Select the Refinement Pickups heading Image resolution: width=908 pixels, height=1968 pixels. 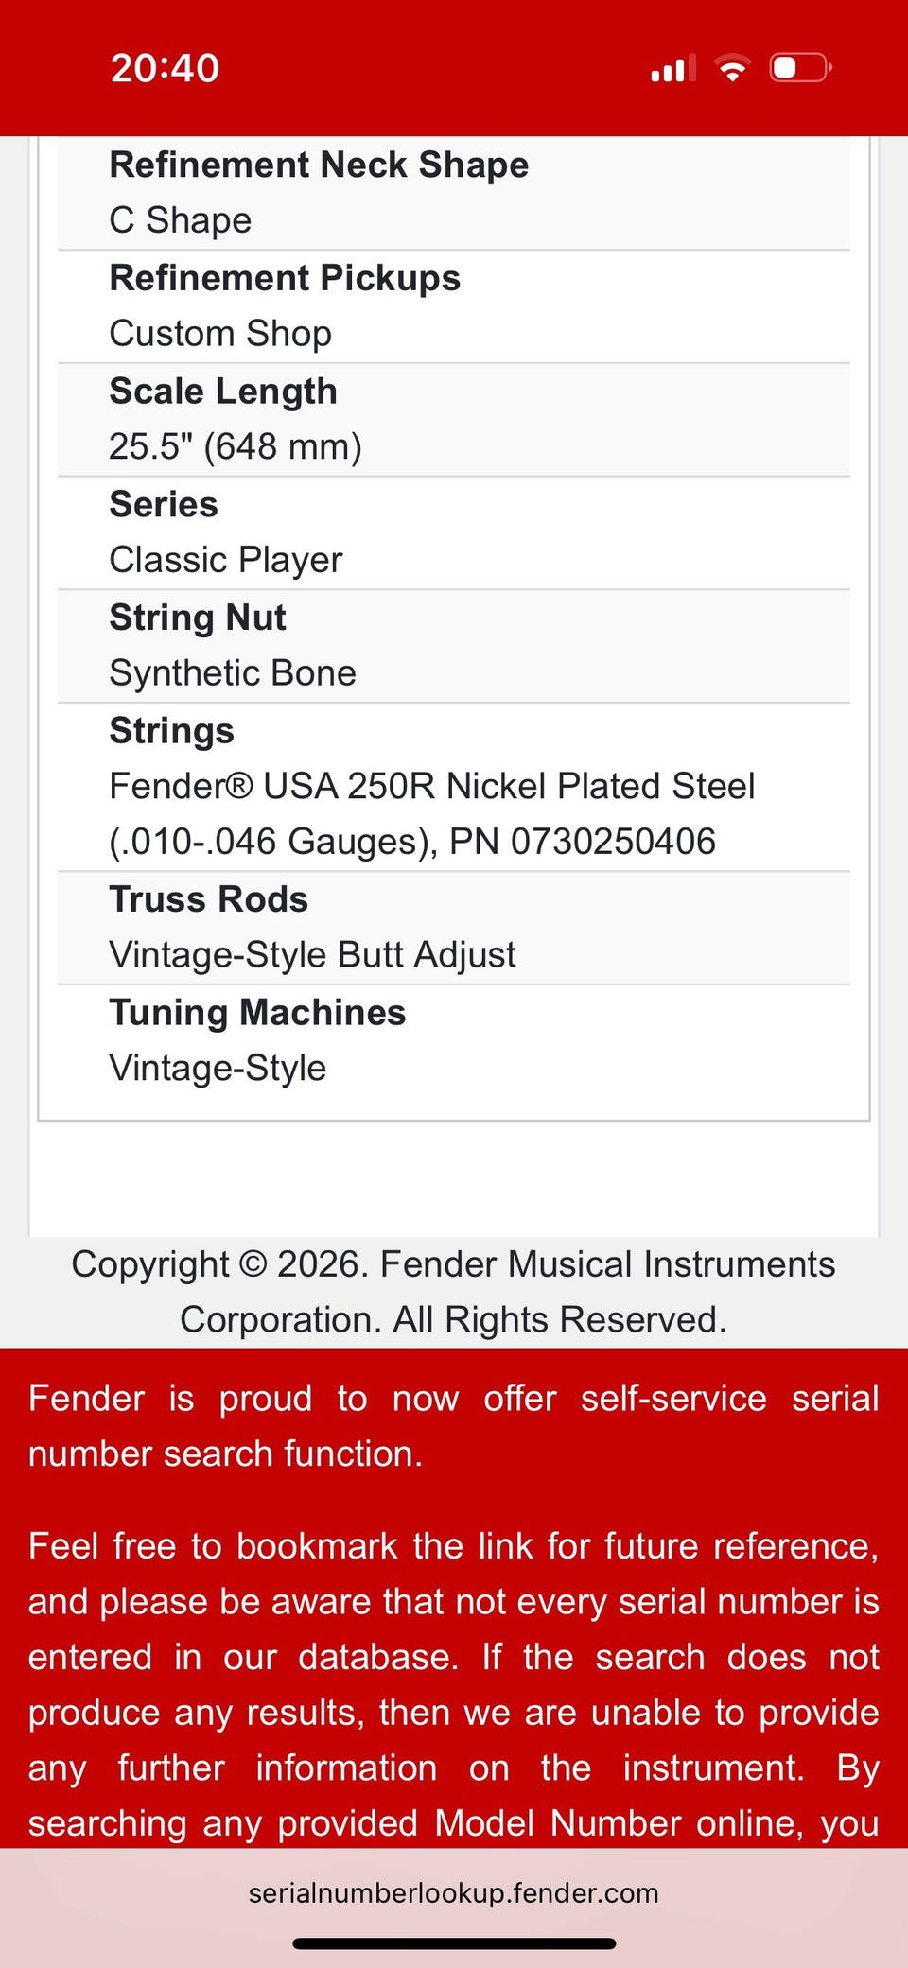click(285, 278)
